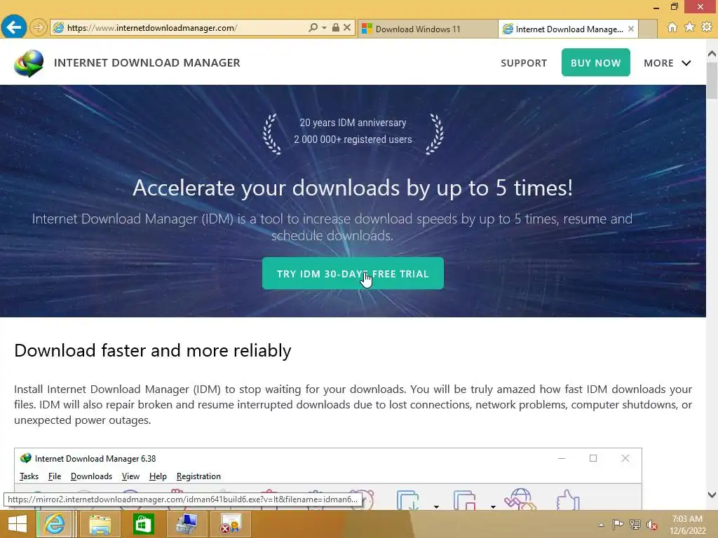
Task: Click Internet Explorer in the taskbar
Action: click(x=54, y=524)
